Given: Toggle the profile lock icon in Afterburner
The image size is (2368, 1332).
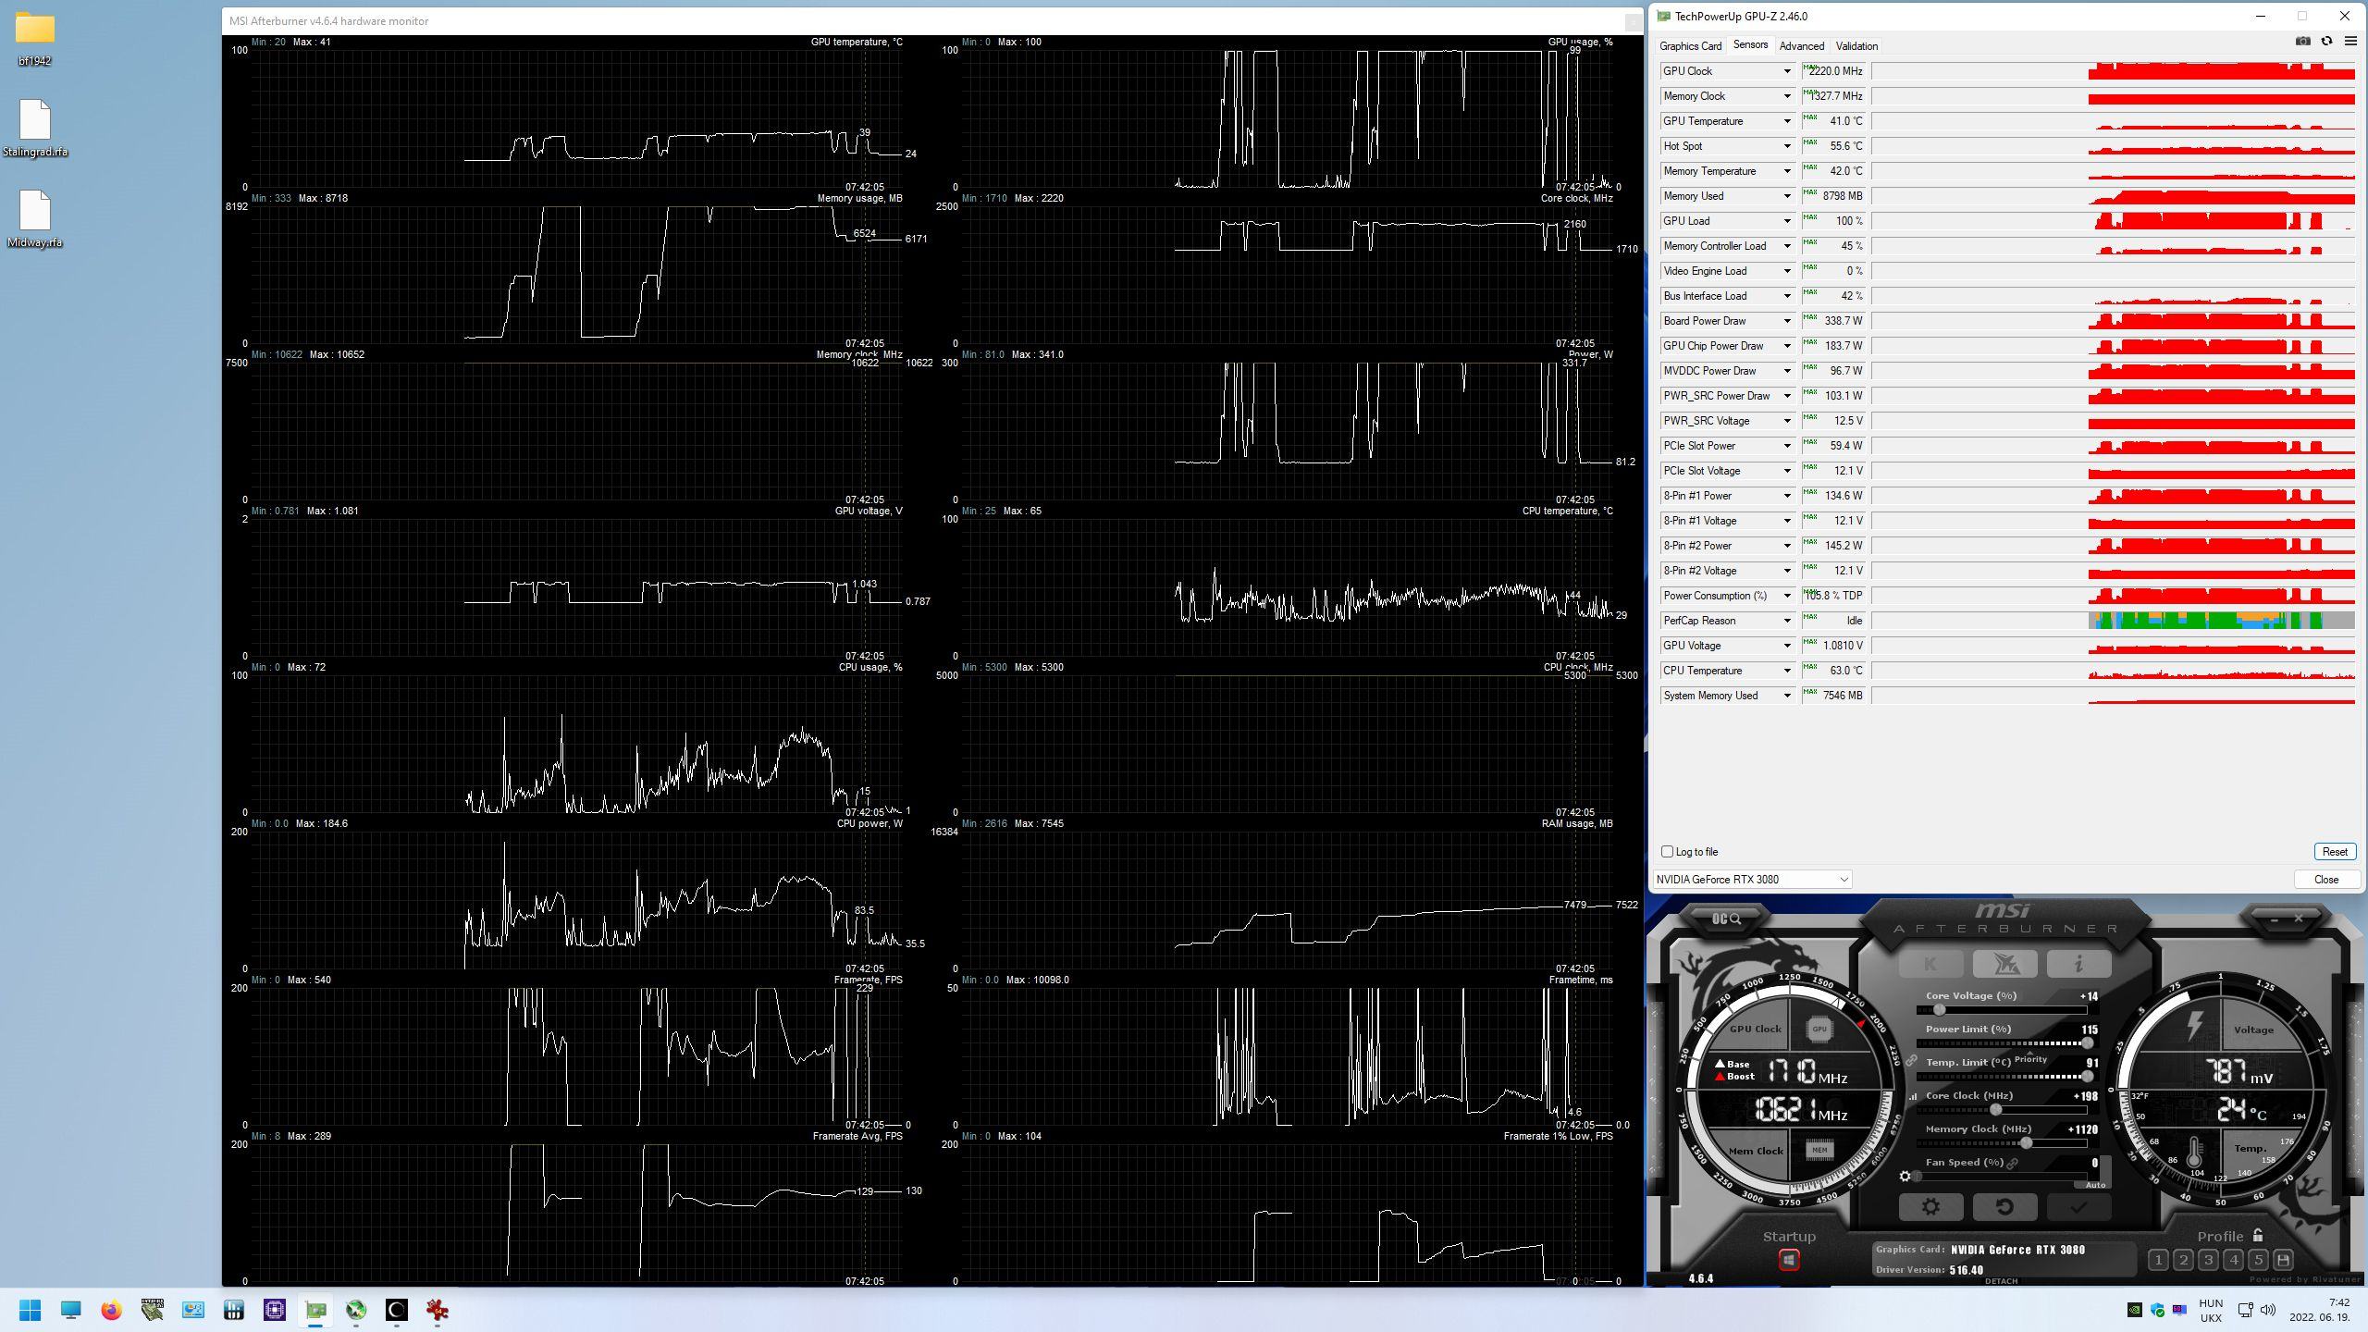Looking at the screenshot, I should 2258,1235.
